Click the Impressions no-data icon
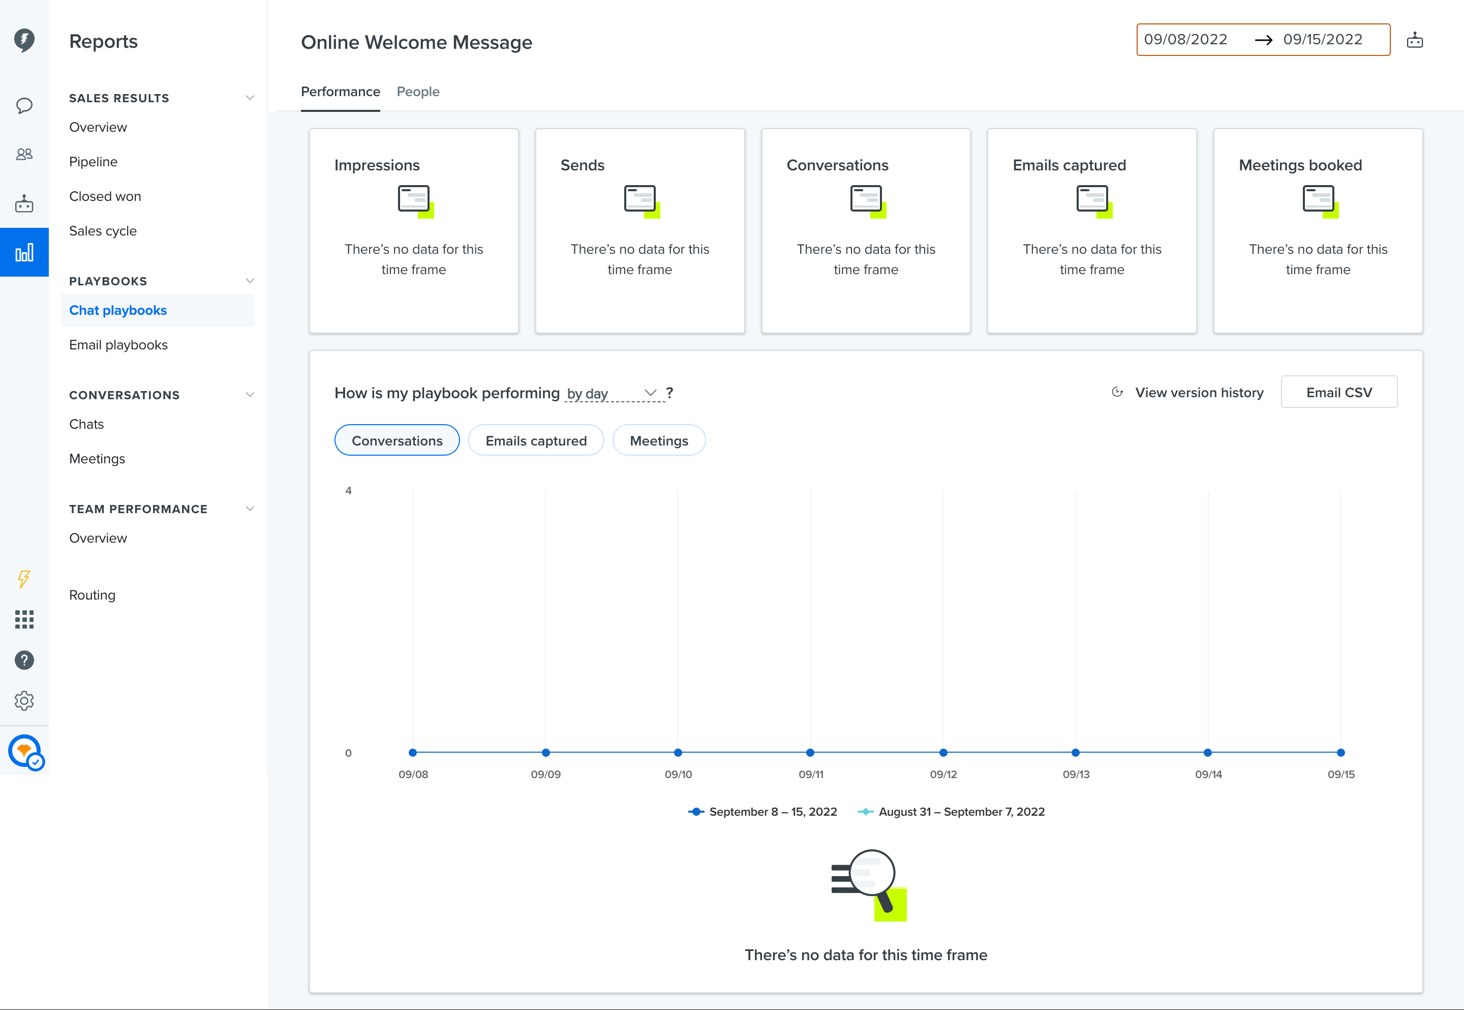This screenshot has height=1010, width=1464. click(415, 201)
